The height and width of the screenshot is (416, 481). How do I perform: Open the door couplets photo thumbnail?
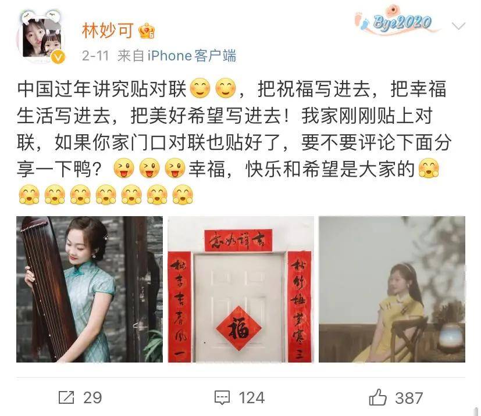(x=241, y=289)
